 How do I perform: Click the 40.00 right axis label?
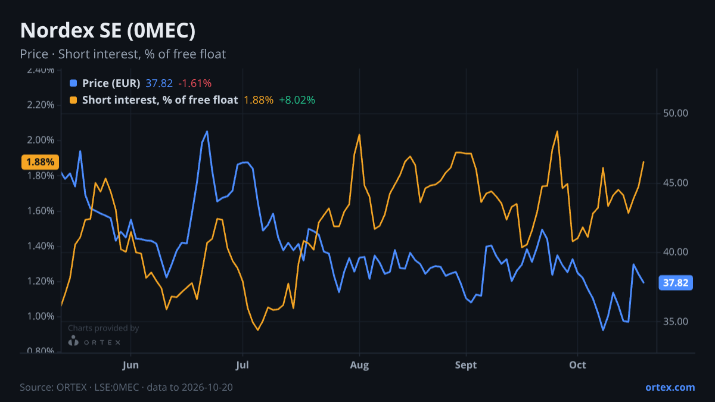pos(676,252)
